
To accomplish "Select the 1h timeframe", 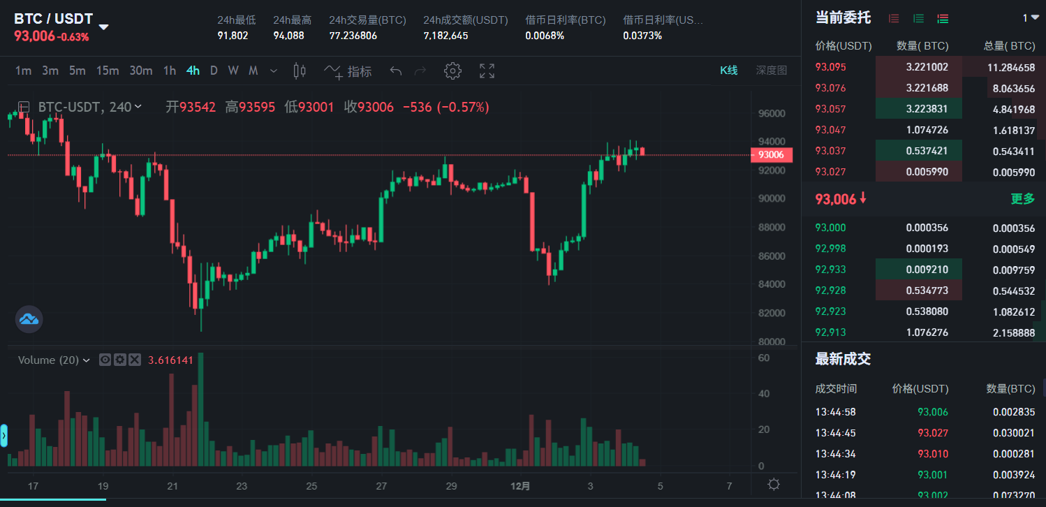I will coord(169,71).
